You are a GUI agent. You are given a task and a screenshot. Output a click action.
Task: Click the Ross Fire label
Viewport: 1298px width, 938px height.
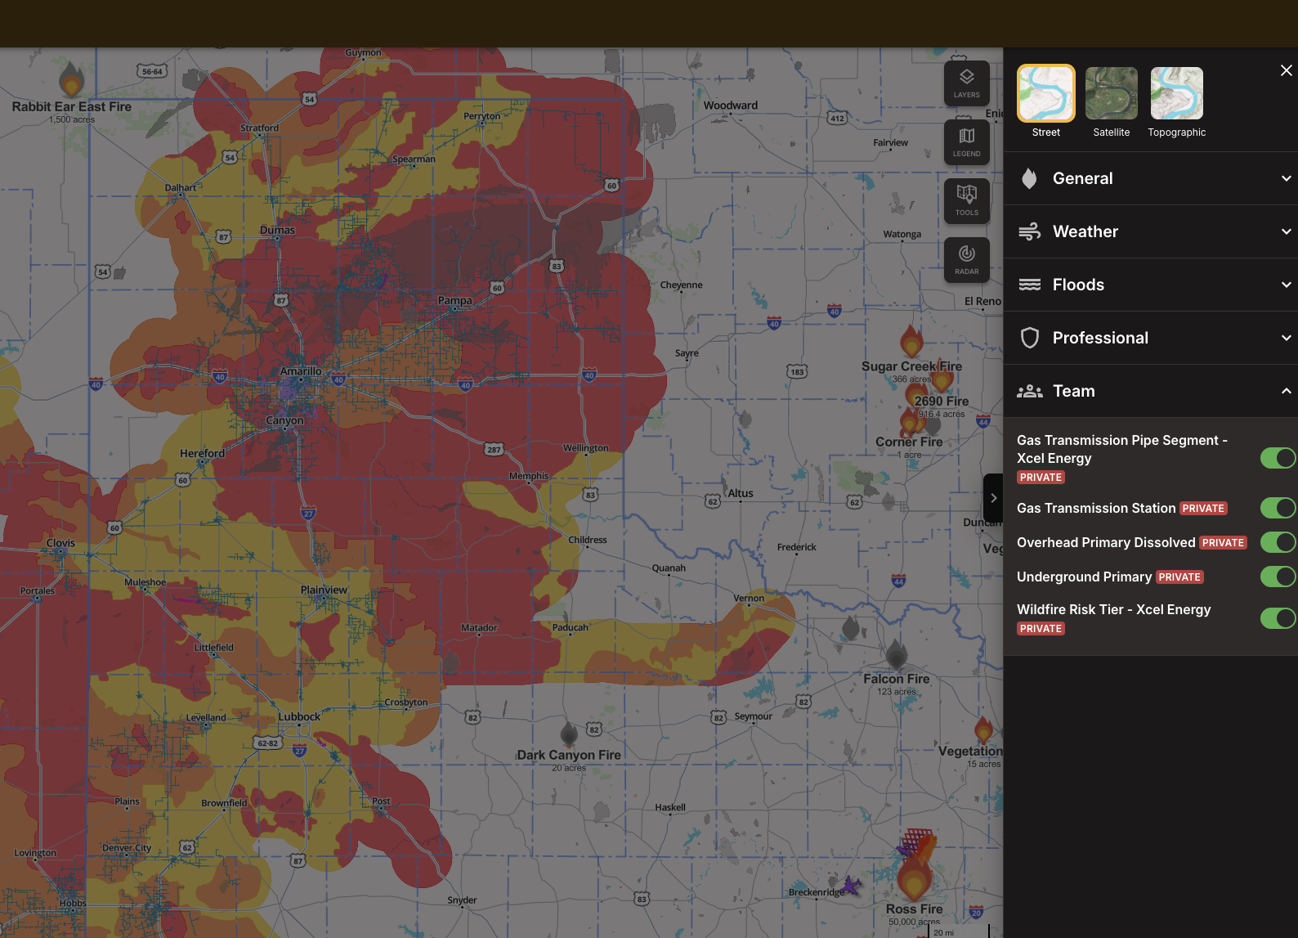[914, 909]
